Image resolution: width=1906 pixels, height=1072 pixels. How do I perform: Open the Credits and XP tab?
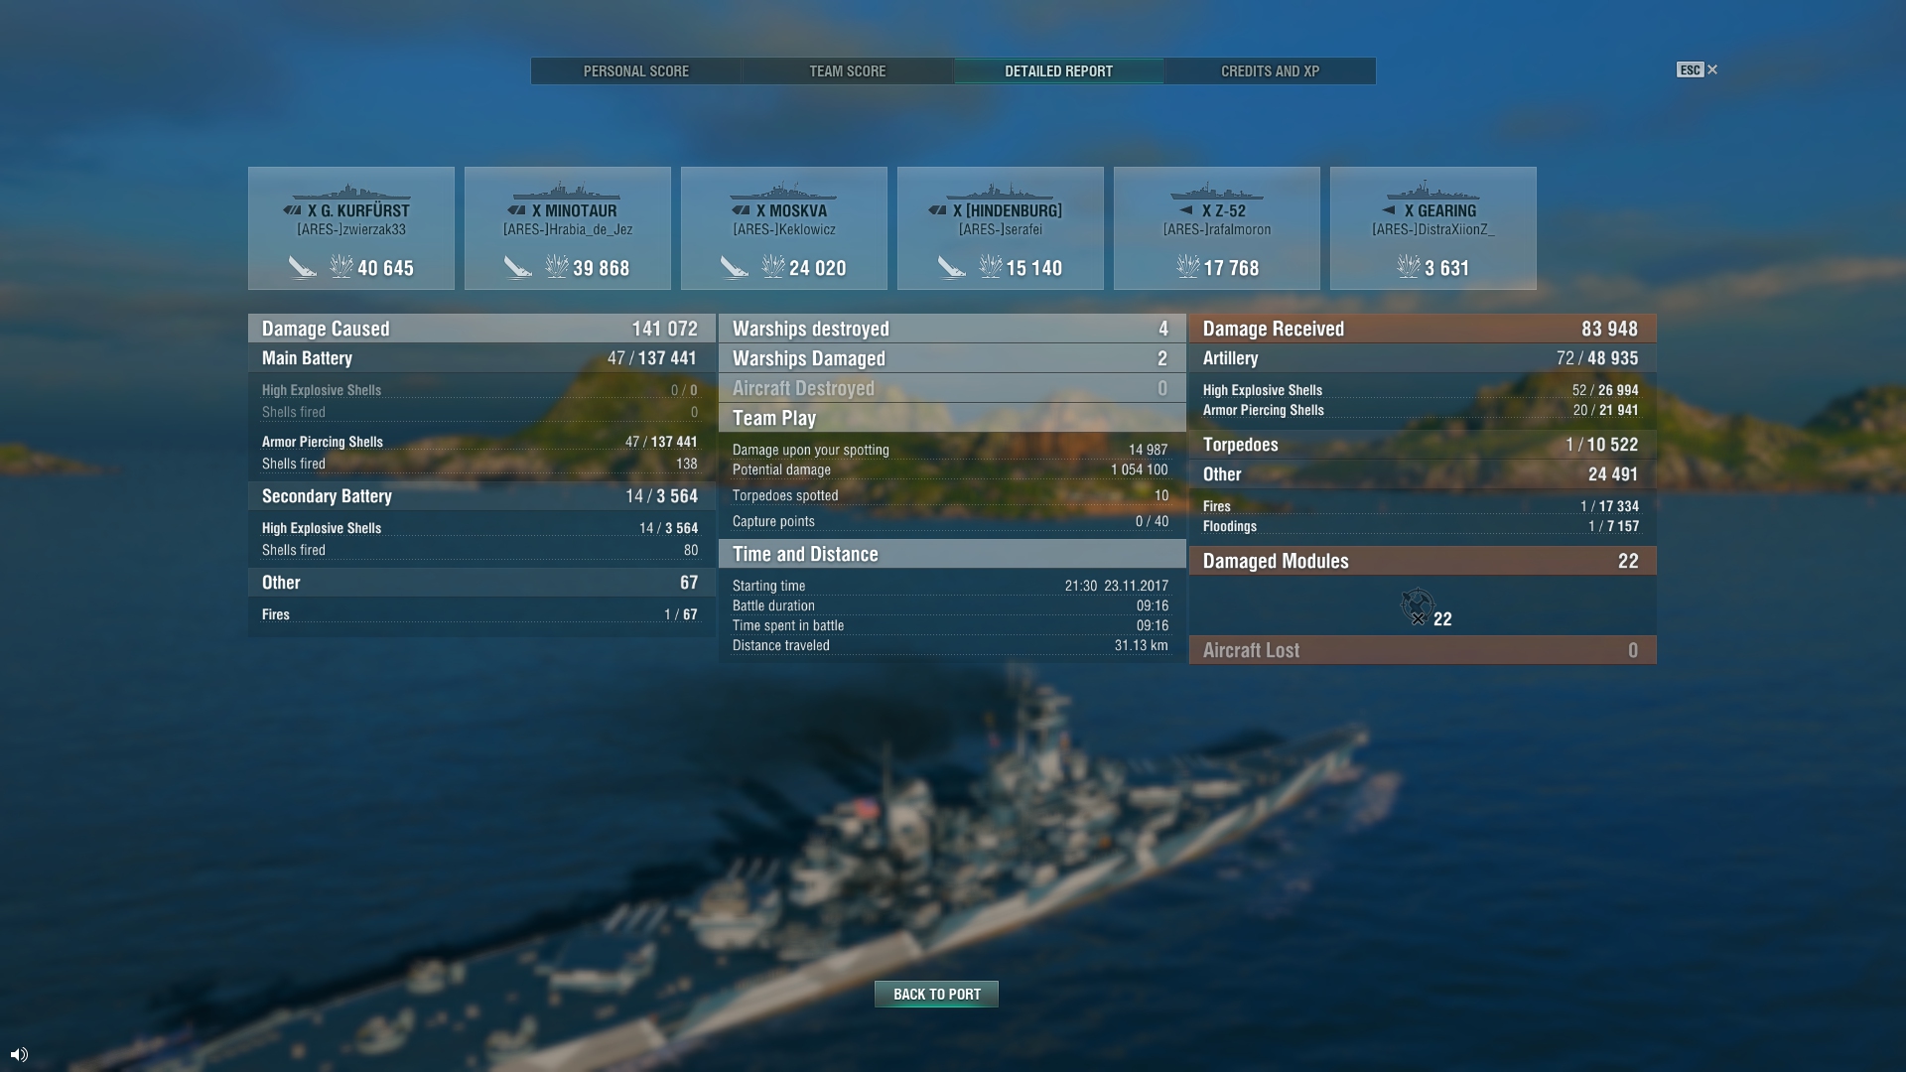click(x=1271, y=71)
